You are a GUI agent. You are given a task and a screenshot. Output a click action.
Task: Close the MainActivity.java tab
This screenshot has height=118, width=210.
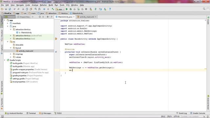pyautogui.click(x=74, y=17)
